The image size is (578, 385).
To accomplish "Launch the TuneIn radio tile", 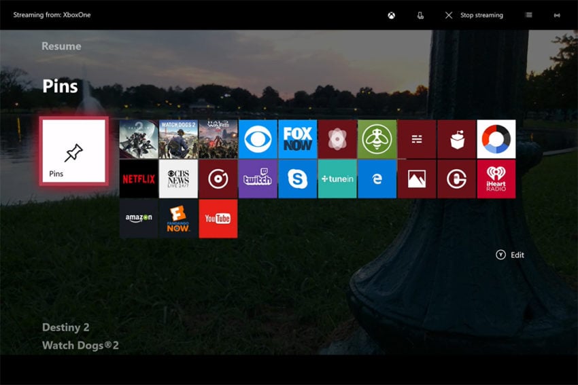I will [337, 179].
